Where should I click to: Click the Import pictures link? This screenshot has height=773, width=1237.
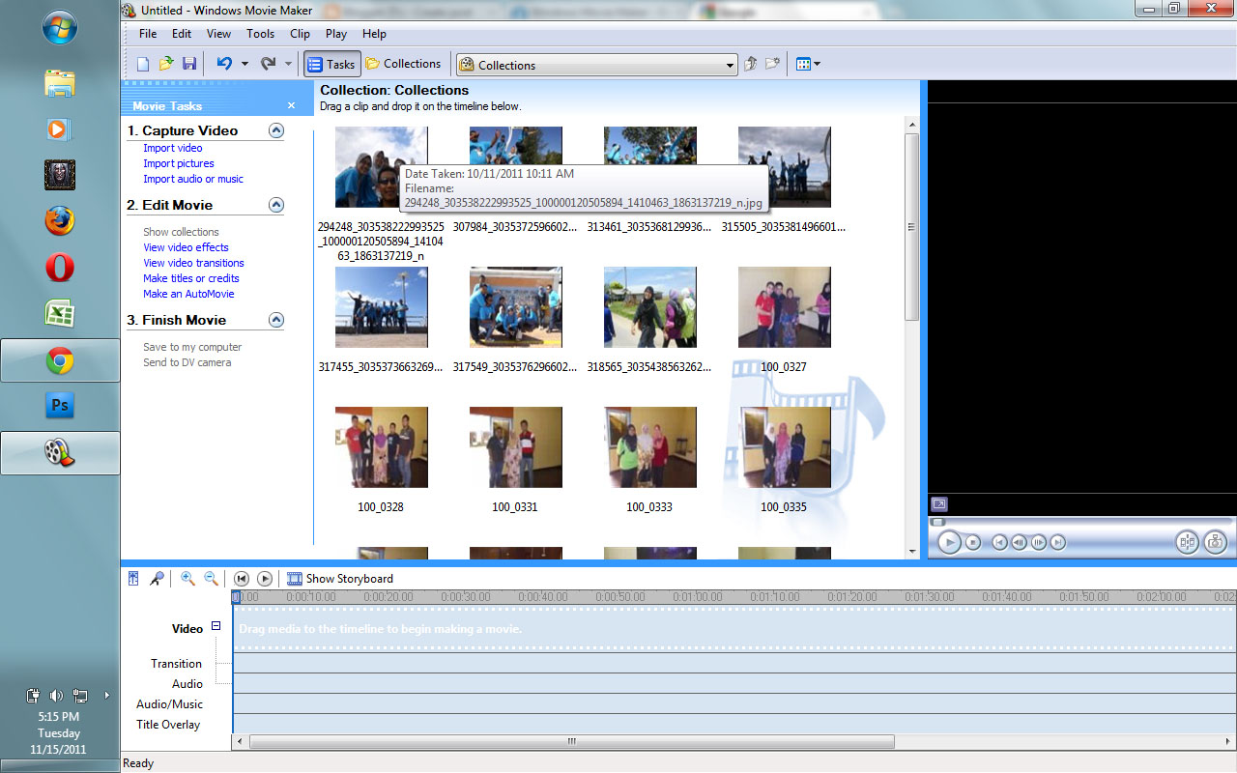179,163
